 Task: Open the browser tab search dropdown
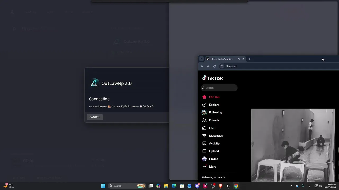[x=202, y=59]
